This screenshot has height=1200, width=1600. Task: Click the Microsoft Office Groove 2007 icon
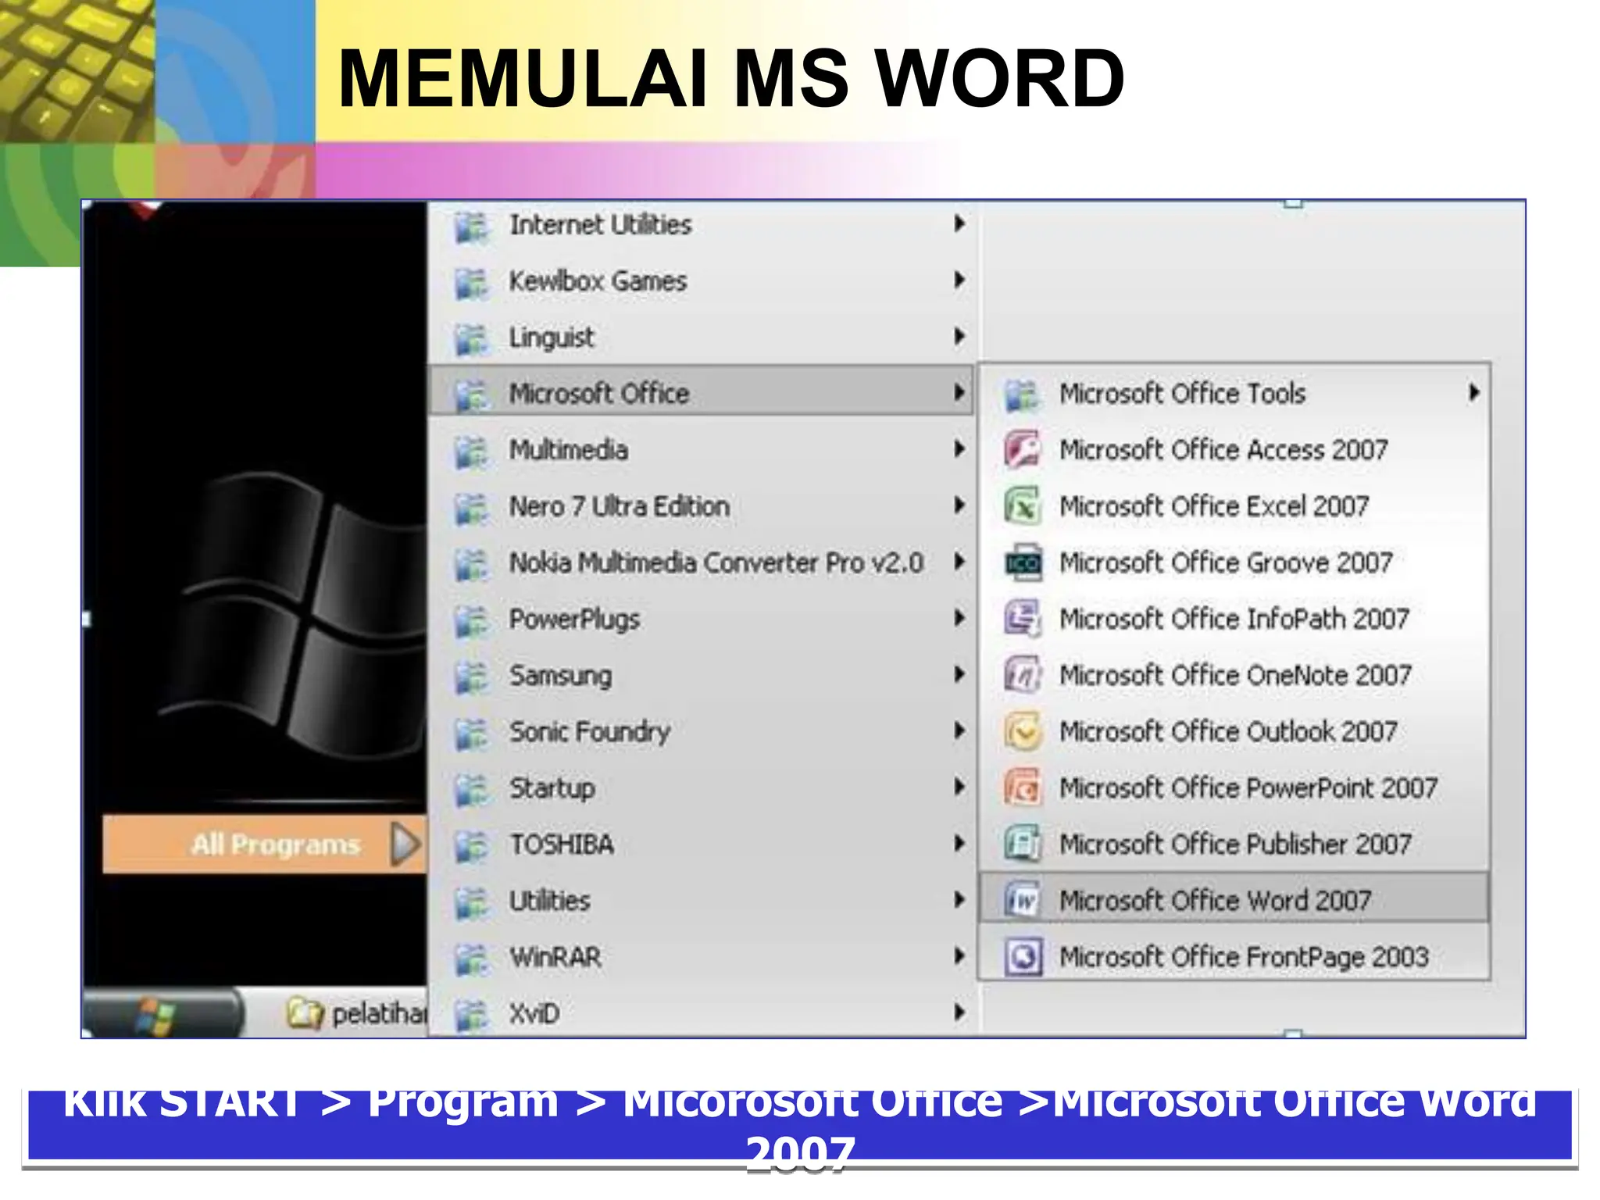click(1023, 562)
